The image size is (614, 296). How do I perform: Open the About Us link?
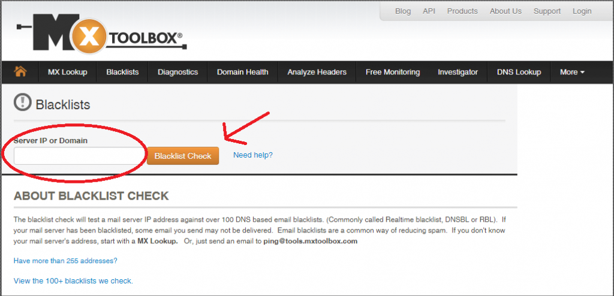[505, 11]
